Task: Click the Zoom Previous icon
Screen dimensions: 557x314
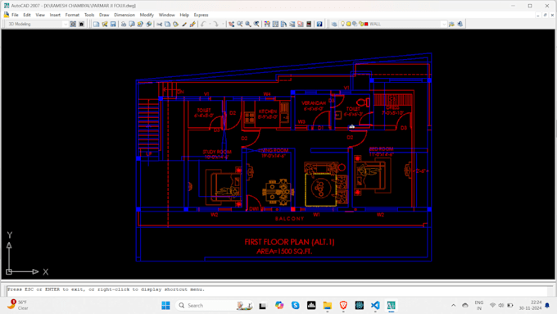Action: 256,24
